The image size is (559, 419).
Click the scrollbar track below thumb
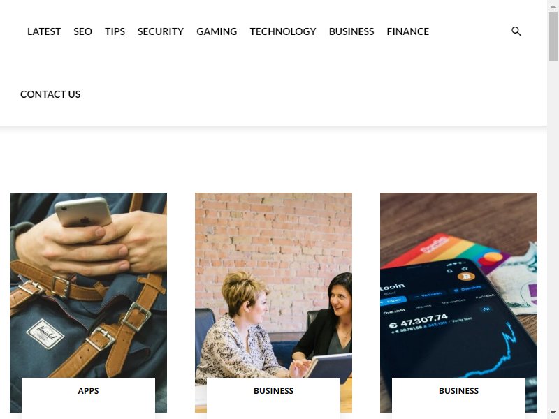(x=553, y=235)
